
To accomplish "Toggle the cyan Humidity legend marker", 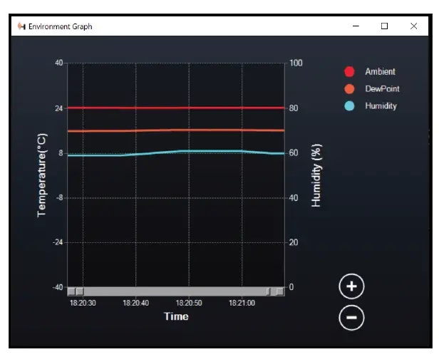I will coord(349,106).
